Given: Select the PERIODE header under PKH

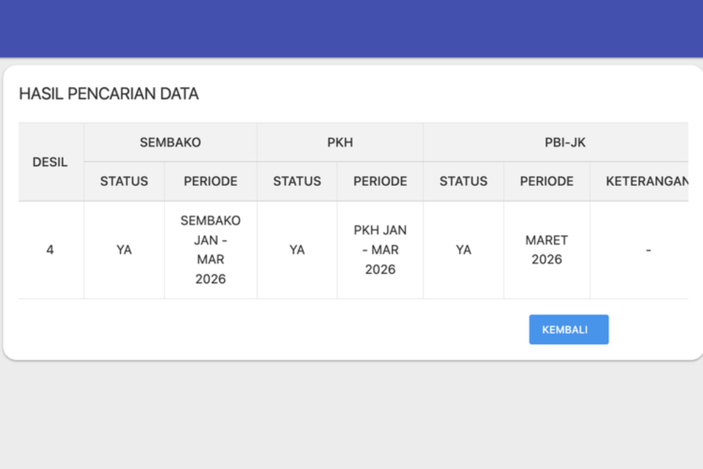Looking at the screenshot, I should point(380,181).
